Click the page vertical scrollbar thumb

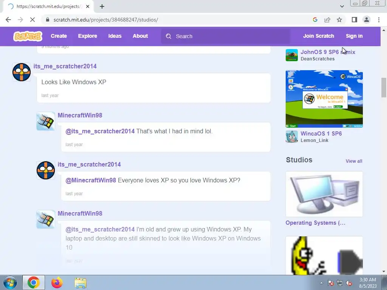(384, 88)
